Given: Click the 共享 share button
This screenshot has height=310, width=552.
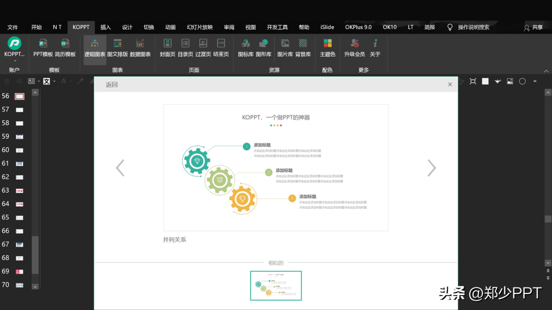Looking at the screenshot, I should (533, 28).
